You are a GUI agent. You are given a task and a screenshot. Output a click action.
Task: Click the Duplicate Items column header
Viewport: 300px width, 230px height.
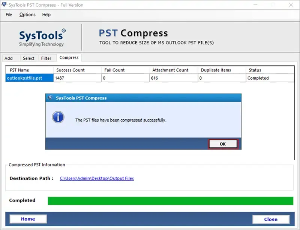pos(222,70)
